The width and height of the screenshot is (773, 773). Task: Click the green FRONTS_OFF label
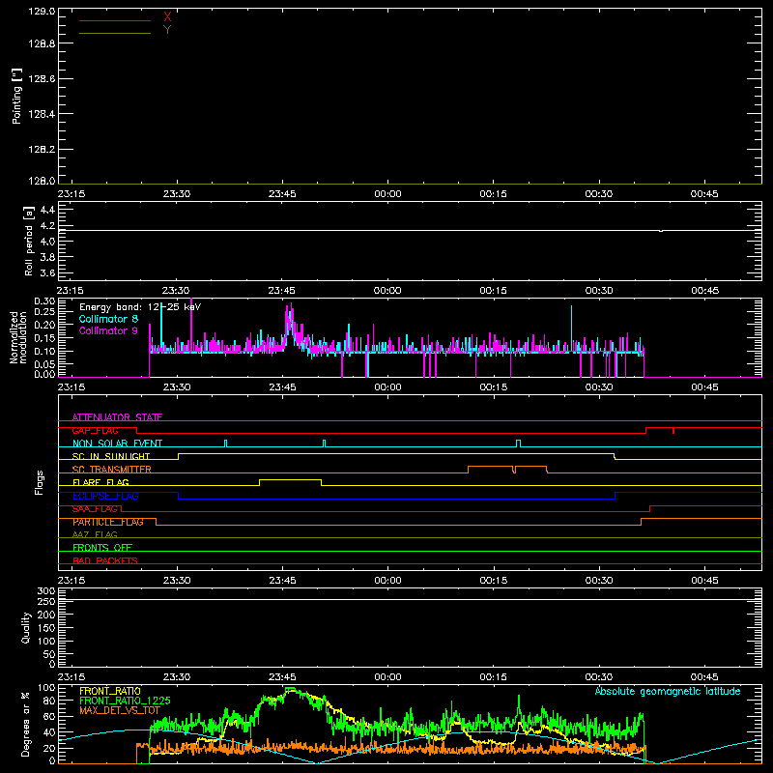point(102,548)
